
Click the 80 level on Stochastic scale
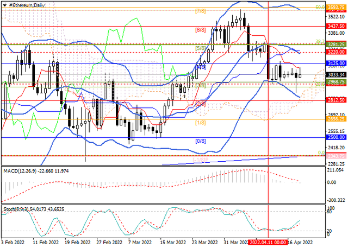[330, 212]
